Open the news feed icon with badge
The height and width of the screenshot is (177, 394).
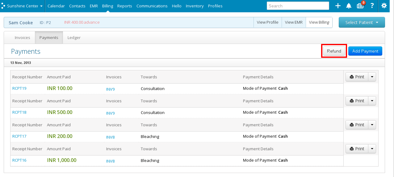360,6
